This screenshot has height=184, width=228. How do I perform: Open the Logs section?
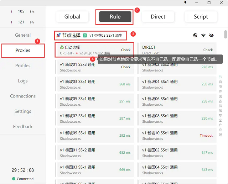[x=23, y=81]
